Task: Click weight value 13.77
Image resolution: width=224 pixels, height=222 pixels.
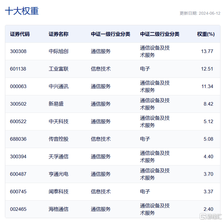Action: coord(207,51)
